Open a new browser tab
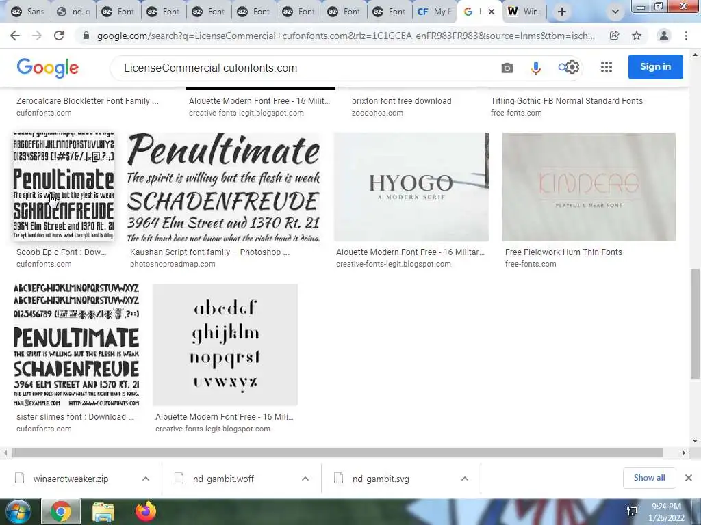The image size is (701, 525). (562, 12)
